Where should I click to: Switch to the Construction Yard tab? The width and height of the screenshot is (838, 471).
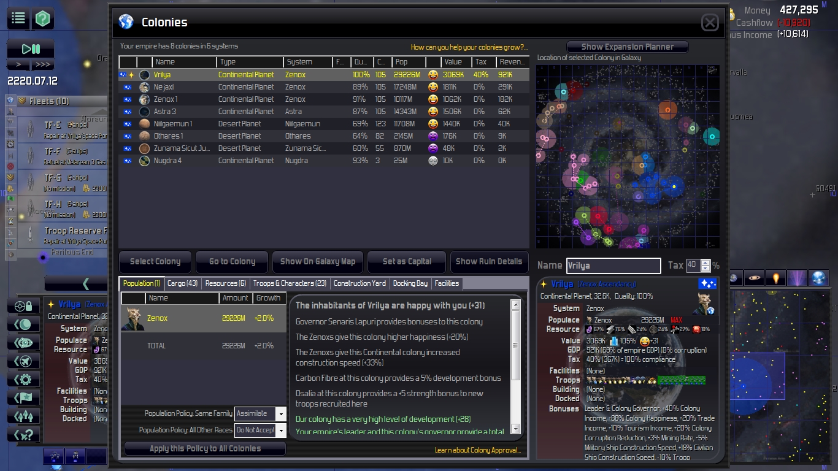pyautogui.click(x=360, y=283)
